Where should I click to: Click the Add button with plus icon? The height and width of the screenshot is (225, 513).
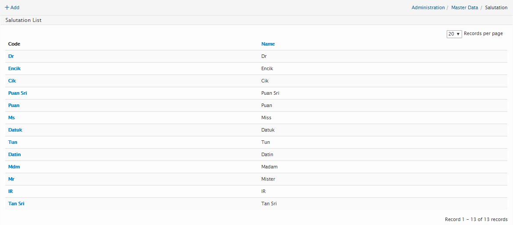[x=12, y=7]
